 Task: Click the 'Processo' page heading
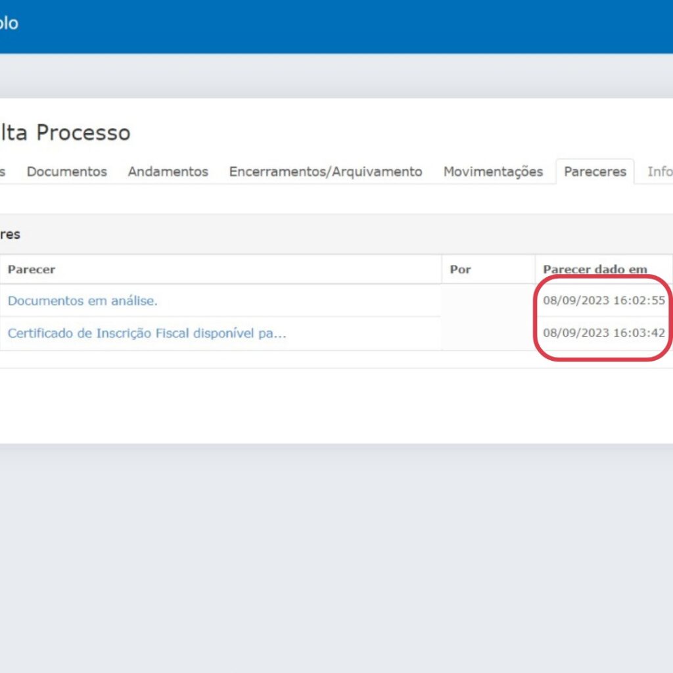(82, 133)
